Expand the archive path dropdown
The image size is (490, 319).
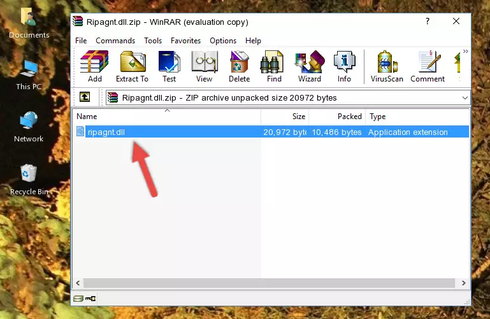point(465,98)
